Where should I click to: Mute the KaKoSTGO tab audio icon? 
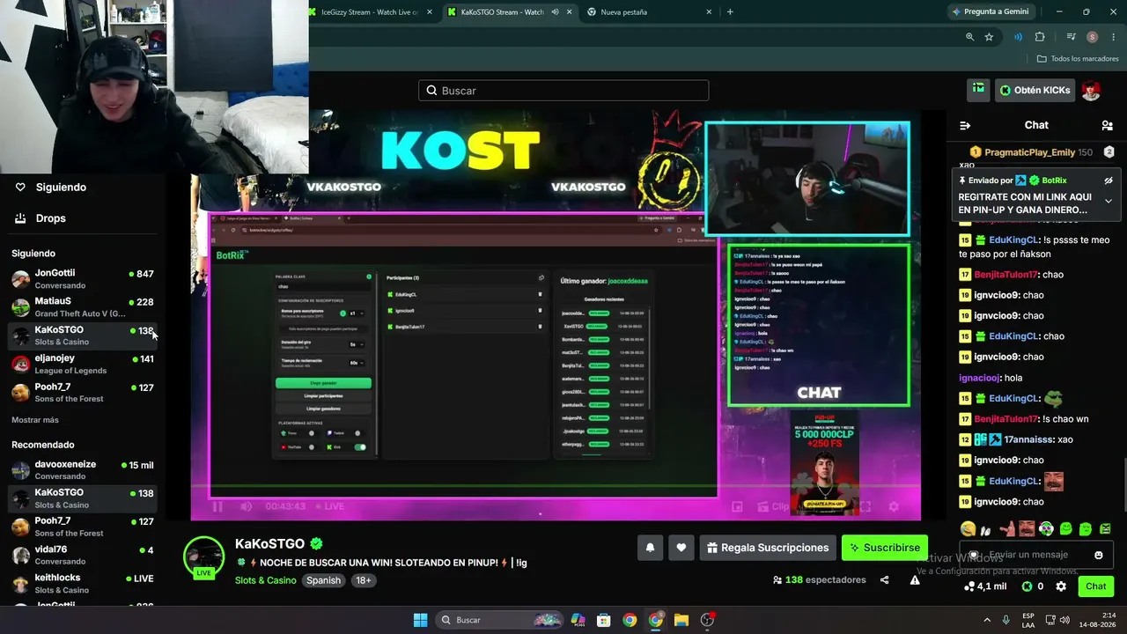(555, 12)
